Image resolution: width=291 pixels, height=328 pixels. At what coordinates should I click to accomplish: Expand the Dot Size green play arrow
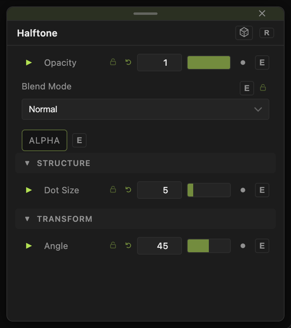[x=29, y=190]
